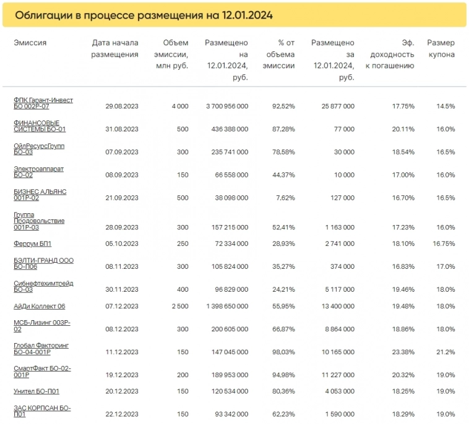
Task: Select the Размер купона column header
Action: 441,48
